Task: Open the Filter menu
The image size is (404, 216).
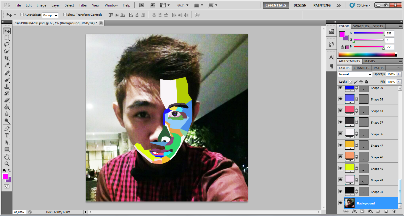Action: (83, 5)
